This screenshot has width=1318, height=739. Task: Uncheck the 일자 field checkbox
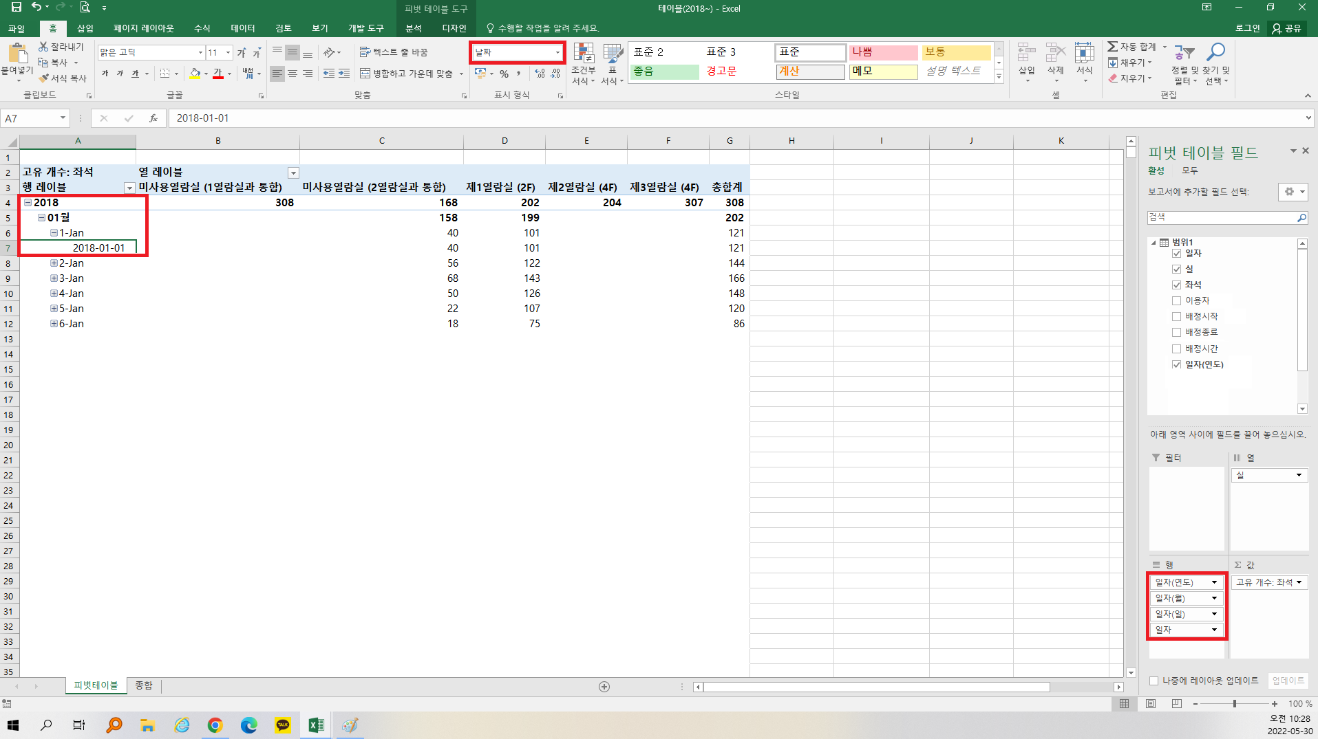pos(1176,254)
